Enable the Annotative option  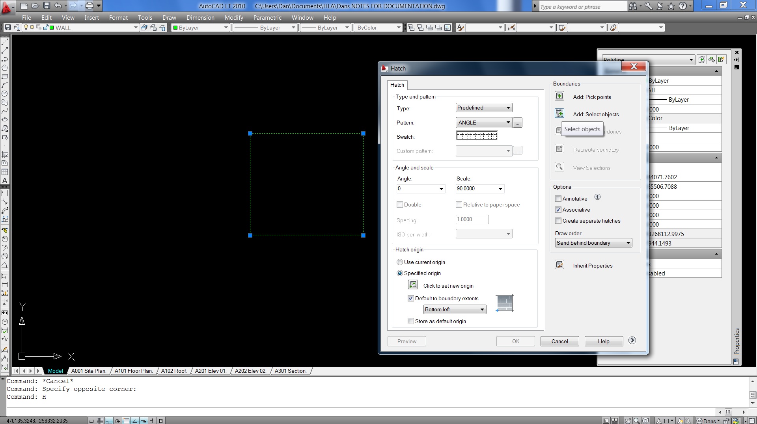558,199
